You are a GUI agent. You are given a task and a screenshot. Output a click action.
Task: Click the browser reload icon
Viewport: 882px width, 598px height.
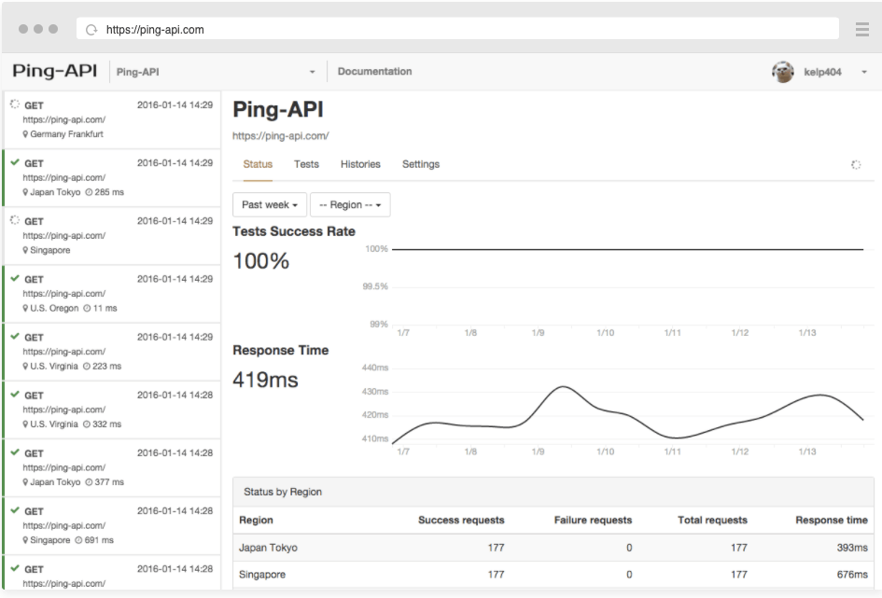coord(91,30)
